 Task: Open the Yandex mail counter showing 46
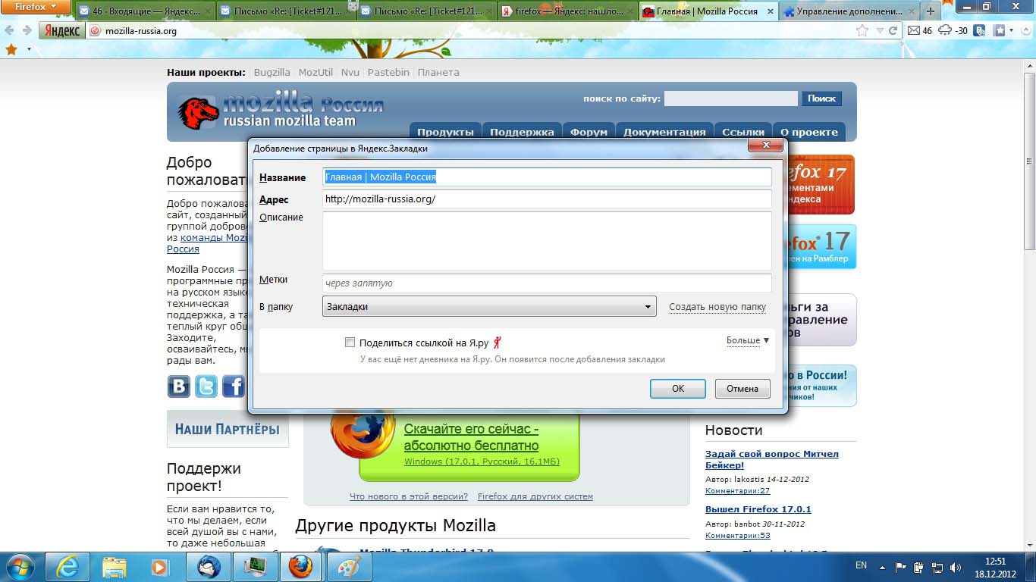click(920, 30)
